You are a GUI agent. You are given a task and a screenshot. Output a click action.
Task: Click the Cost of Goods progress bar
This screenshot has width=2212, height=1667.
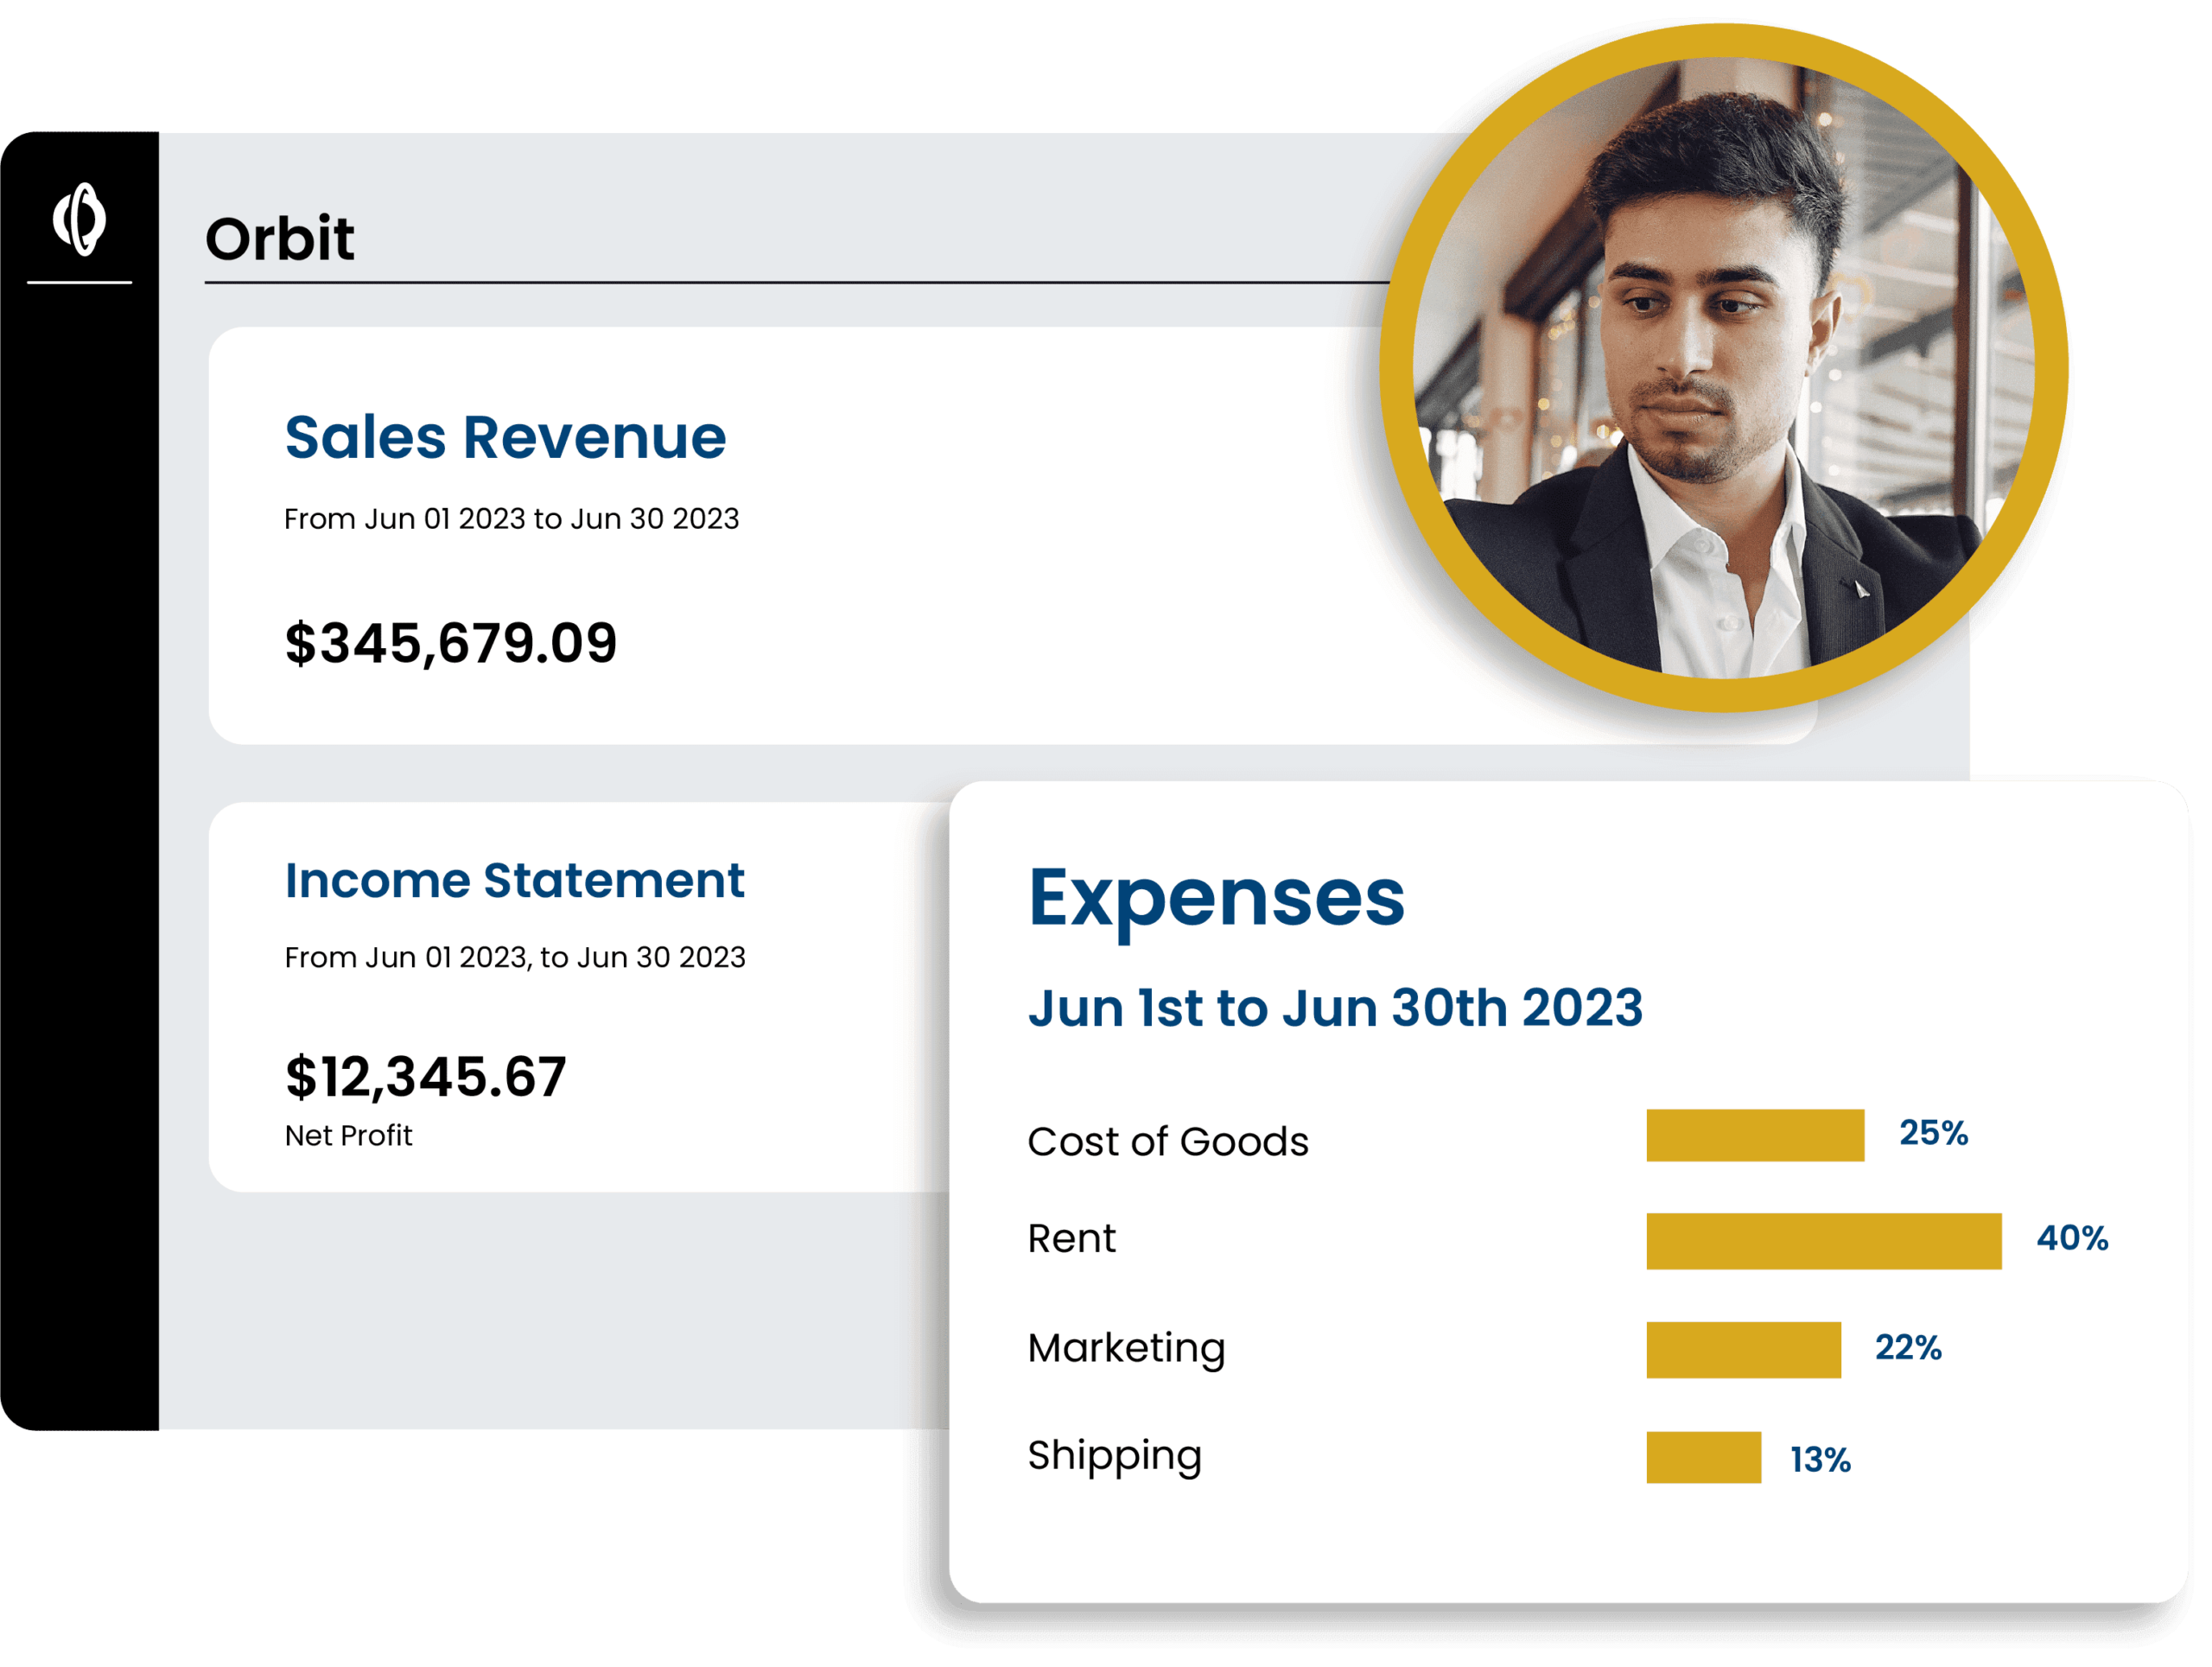(1755, 1135)
